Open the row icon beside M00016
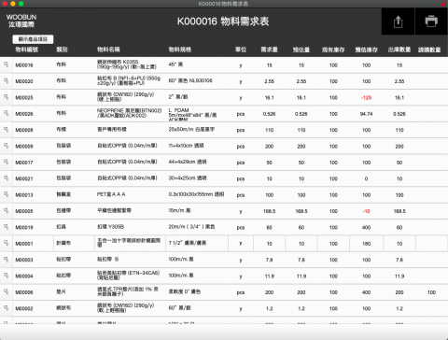 coord(6,64)
